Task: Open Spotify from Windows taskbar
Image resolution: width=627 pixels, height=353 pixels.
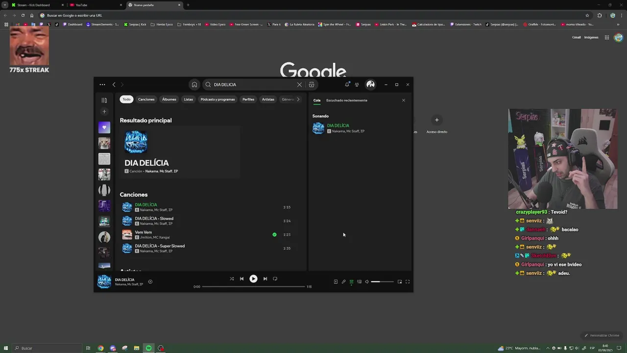Action: point(148,348)
